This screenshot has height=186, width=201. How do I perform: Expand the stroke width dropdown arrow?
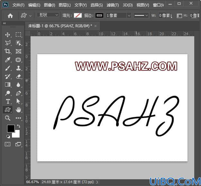click(x=129, y=16)
